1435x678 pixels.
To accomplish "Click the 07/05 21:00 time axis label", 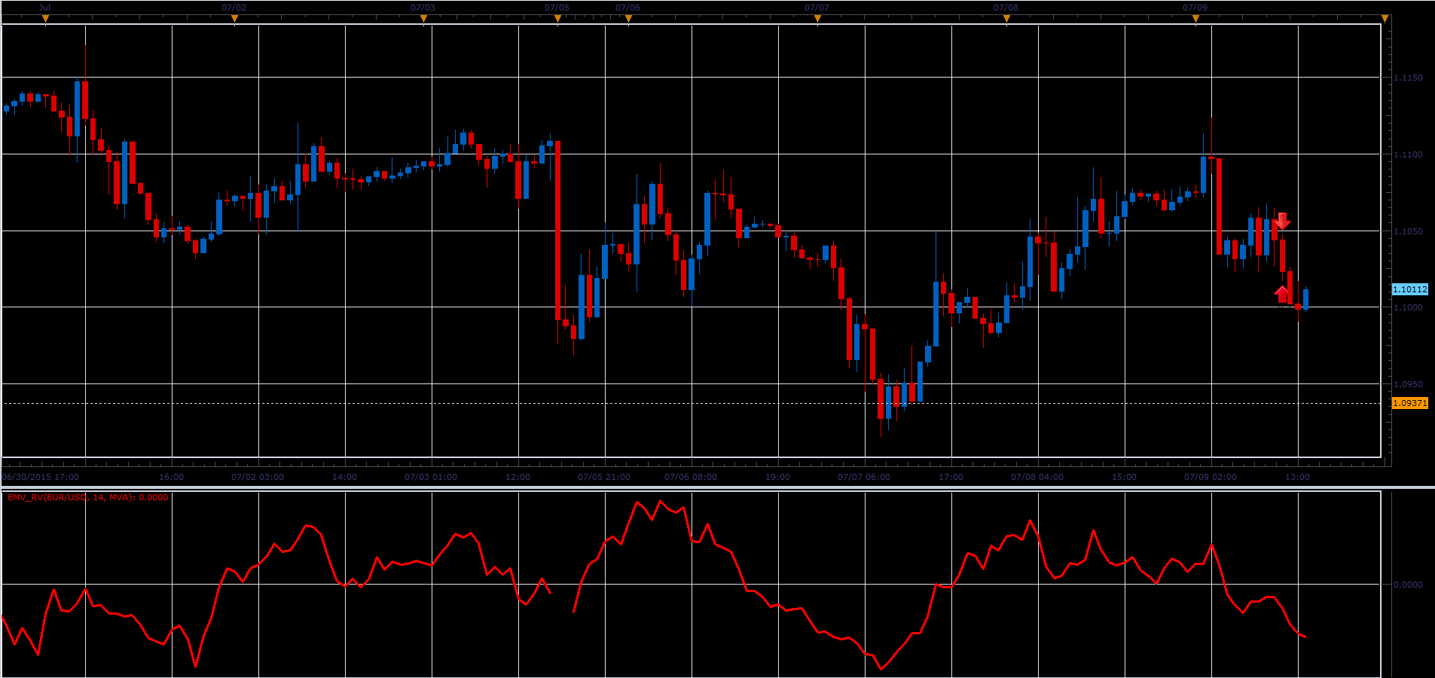I will pos(604,477).
